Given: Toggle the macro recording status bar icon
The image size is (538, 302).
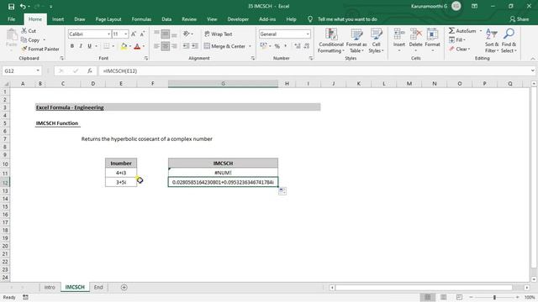Looking at the screenshot, I should [26, 297].
